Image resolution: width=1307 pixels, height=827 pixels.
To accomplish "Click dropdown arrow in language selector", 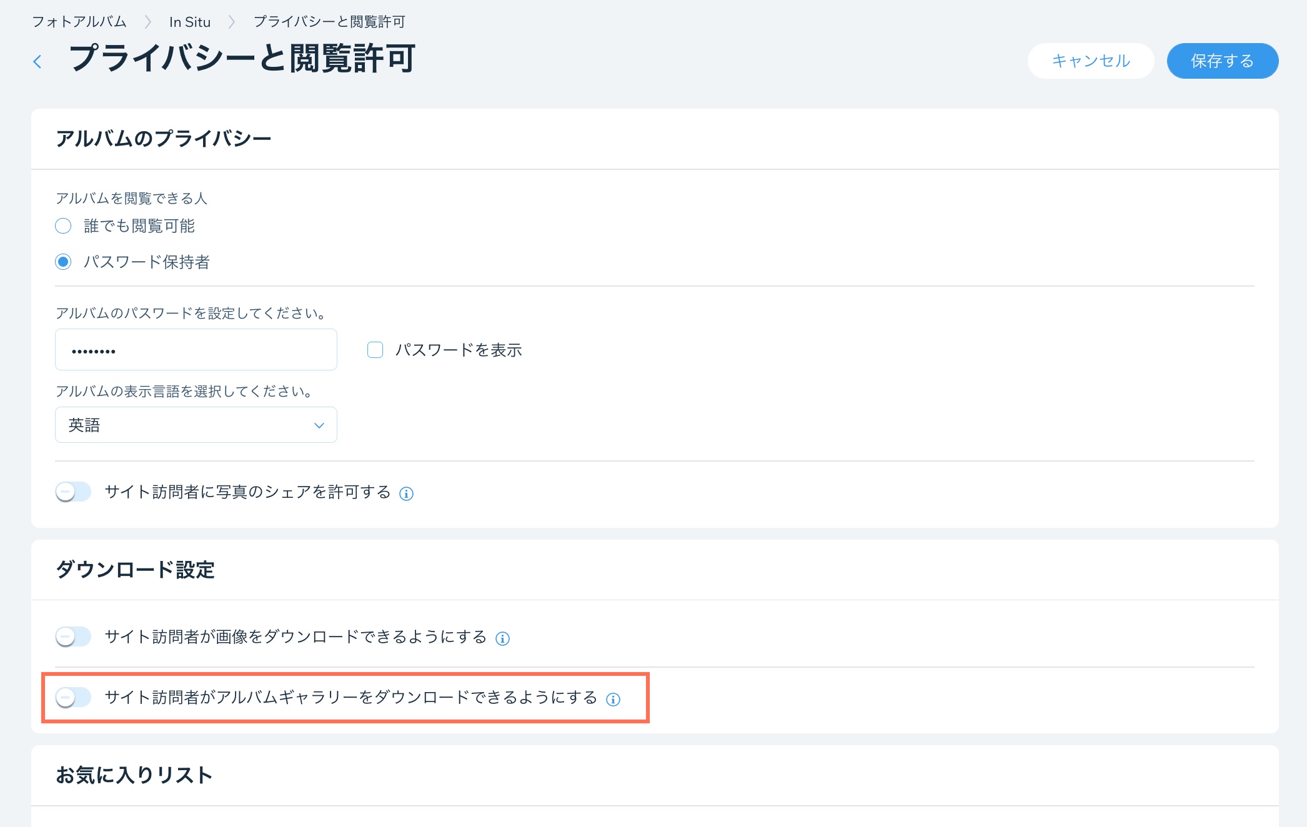I will pyautogui.click(x=319, y=425).
